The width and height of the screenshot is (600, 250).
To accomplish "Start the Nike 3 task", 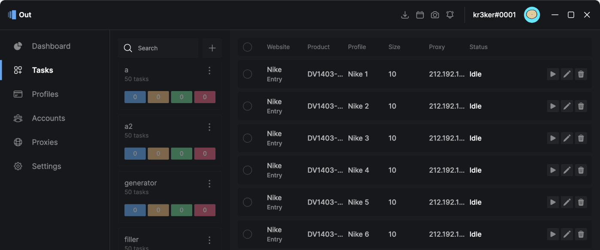I will point(553,138).
